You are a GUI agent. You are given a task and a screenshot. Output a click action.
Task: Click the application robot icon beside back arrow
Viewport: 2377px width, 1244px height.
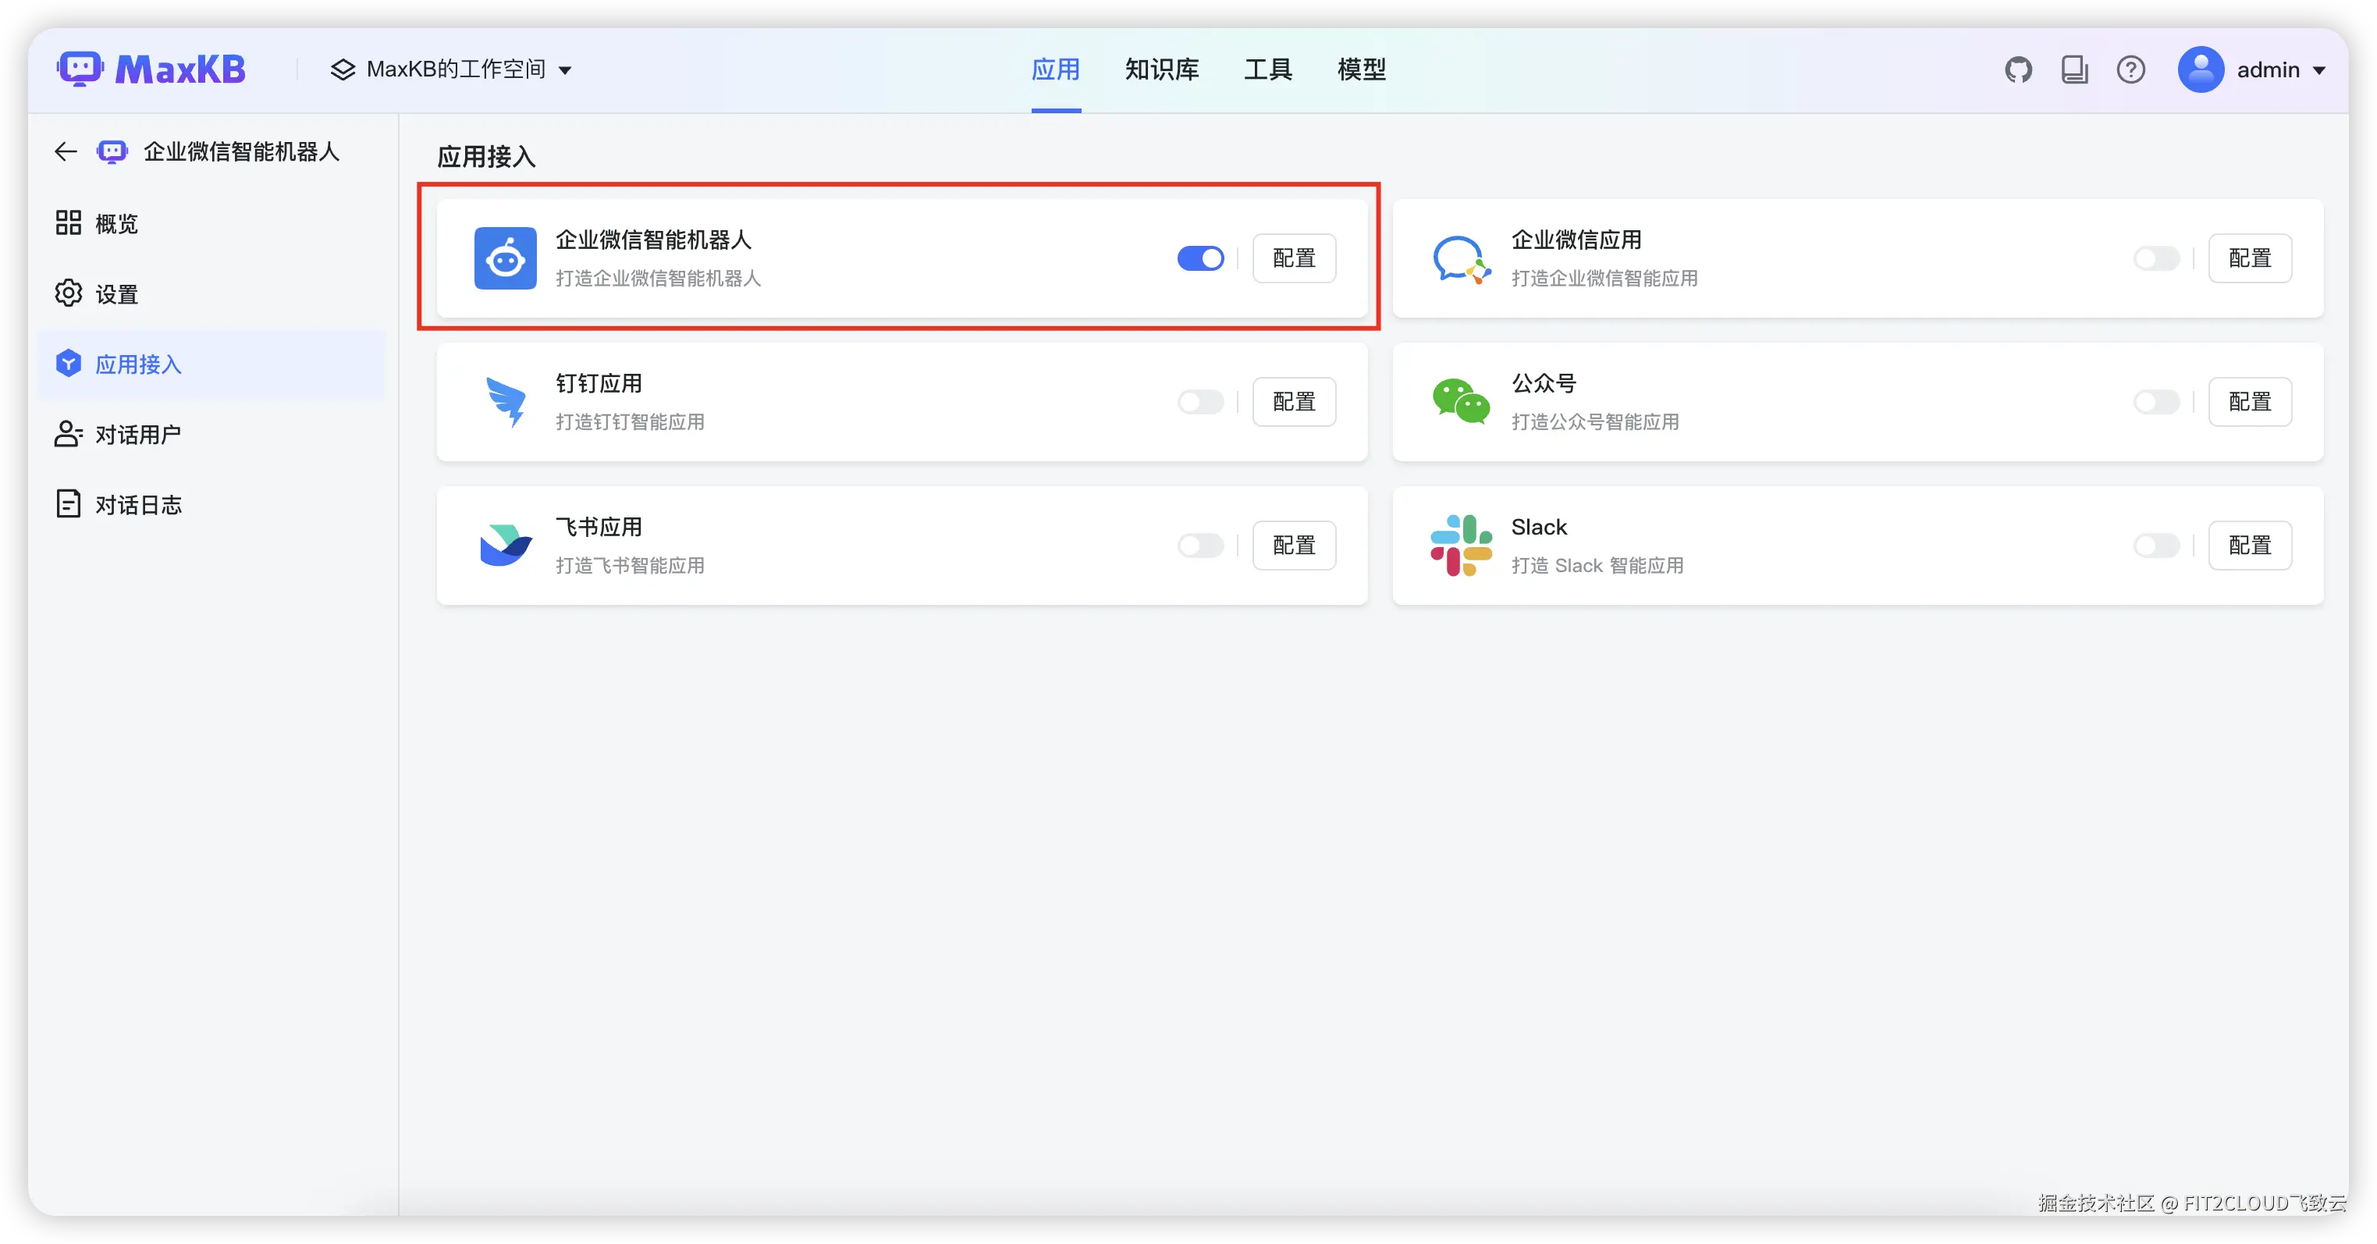point(112,151)
